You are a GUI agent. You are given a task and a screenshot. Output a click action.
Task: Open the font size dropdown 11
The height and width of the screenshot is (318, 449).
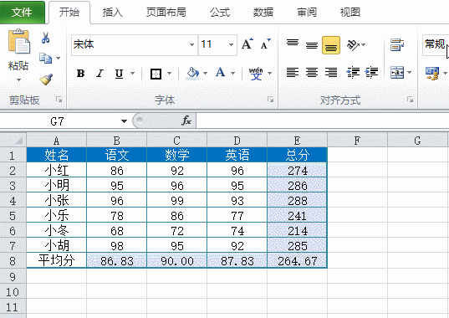tap(231, 44)
